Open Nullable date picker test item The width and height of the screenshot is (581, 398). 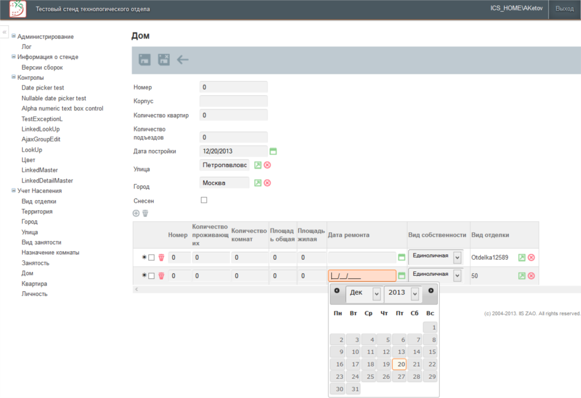coord(53,98)
